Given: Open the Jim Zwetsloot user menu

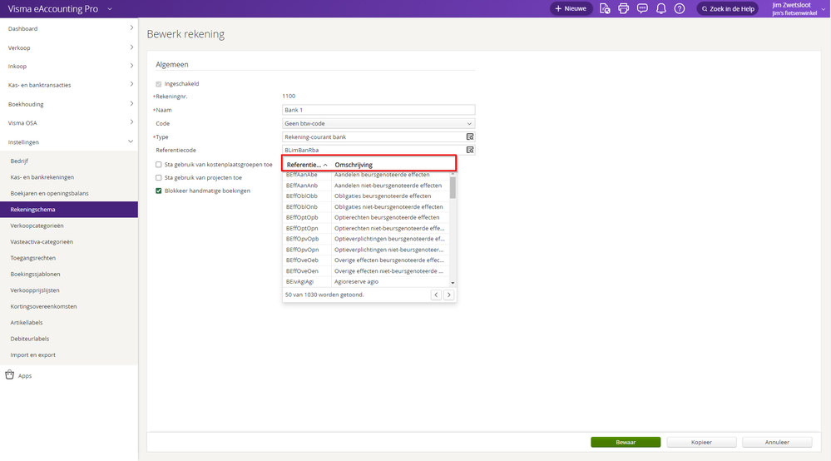Looking at the screenshot, I should coord(799,8).
